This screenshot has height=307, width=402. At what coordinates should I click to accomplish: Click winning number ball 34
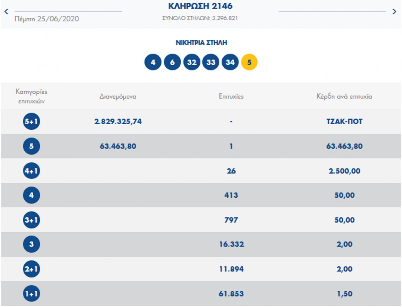[x=230, y=62]
